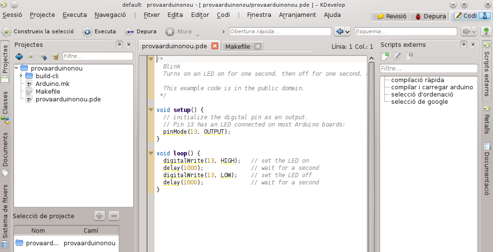493x252 pixels.
Task: Click the blue back navigation arrow
Action: [339, 31]
